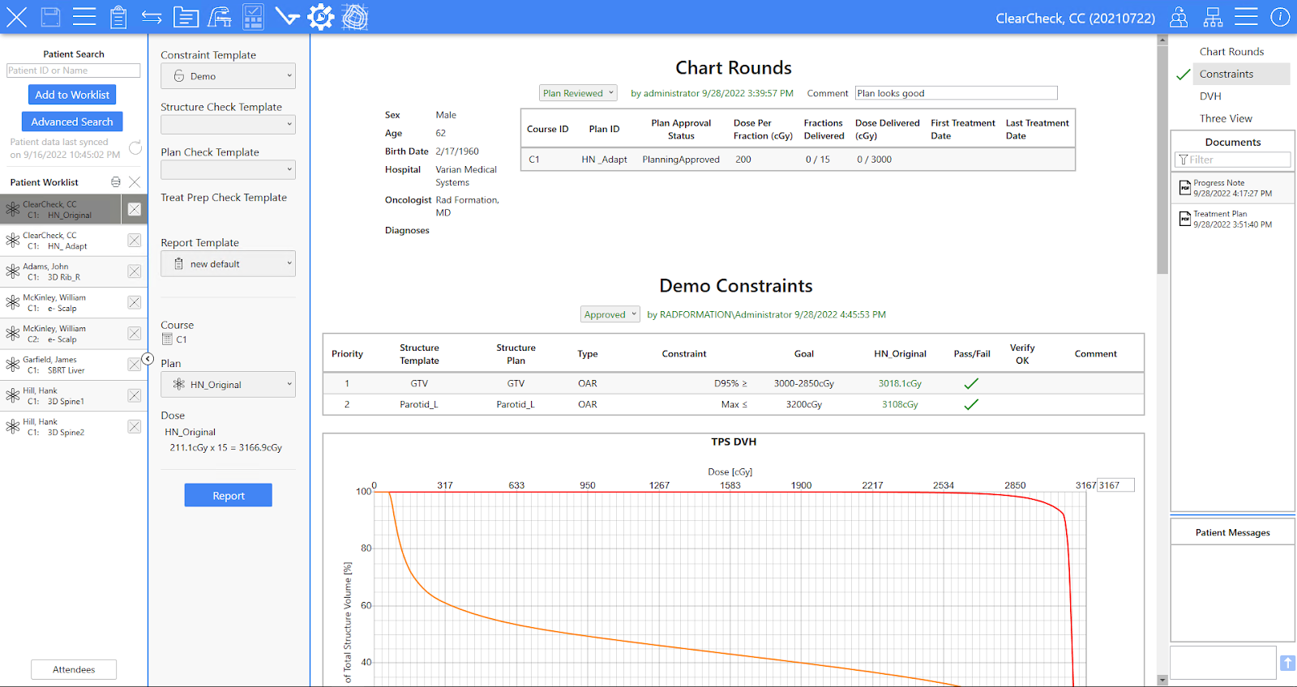Viewport: 1297px width, 687px height.
Task: Remove Hill, Hank 3D Spine2 from worklist
Action: coord(135,426)
